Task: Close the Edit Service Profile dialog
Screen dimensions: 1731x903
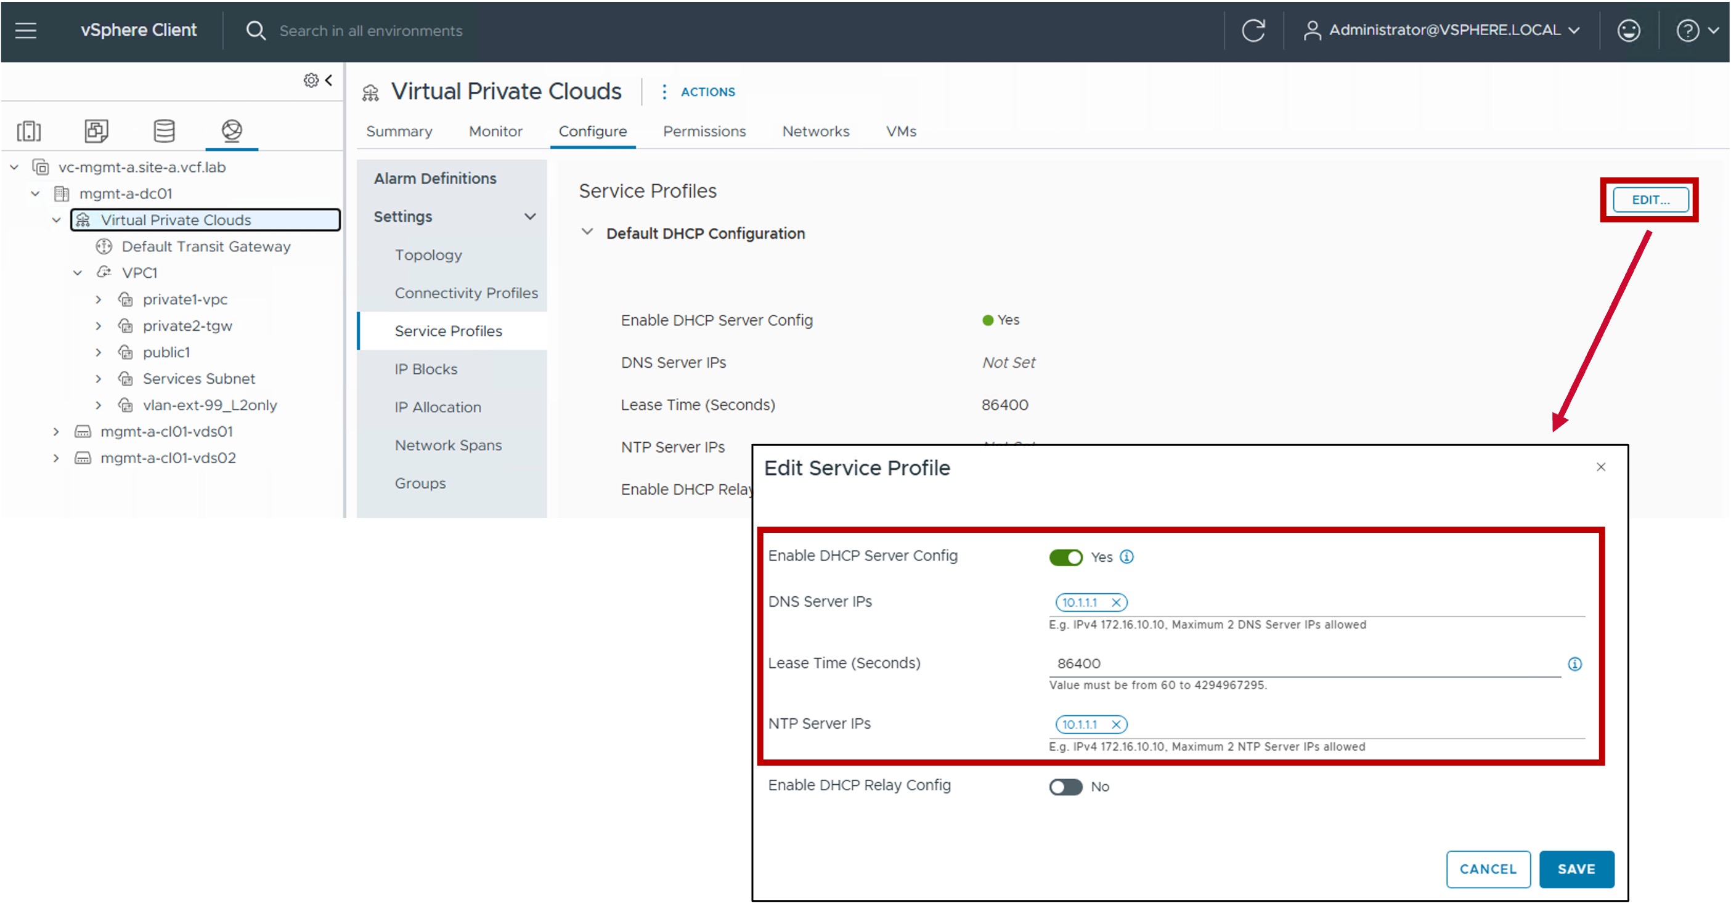Action: pos(1602,467)
